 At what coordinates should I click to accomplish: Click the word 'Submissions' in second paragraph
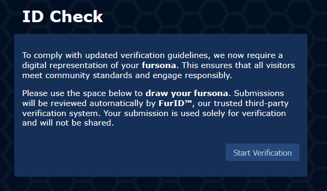[259, 93]
